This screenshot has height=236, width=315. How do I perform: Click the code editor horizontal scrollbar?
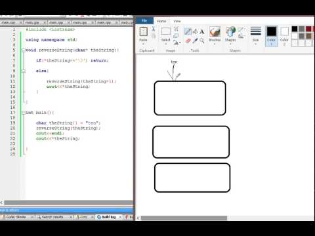point(68,203)
